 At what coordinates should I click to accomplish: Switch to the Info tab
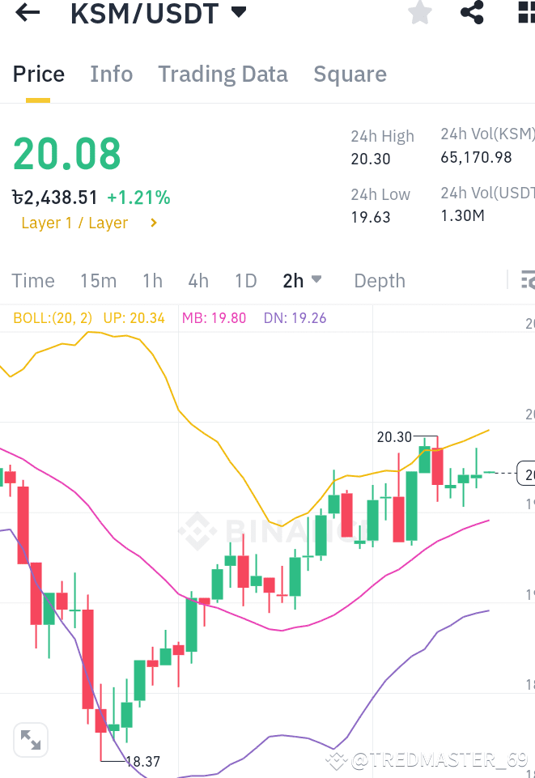[x=111, y=74]
